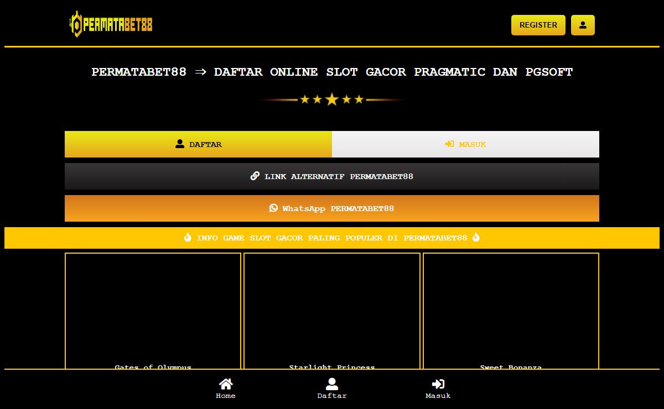Open the Starlight Princess game tile

point(332,310)
